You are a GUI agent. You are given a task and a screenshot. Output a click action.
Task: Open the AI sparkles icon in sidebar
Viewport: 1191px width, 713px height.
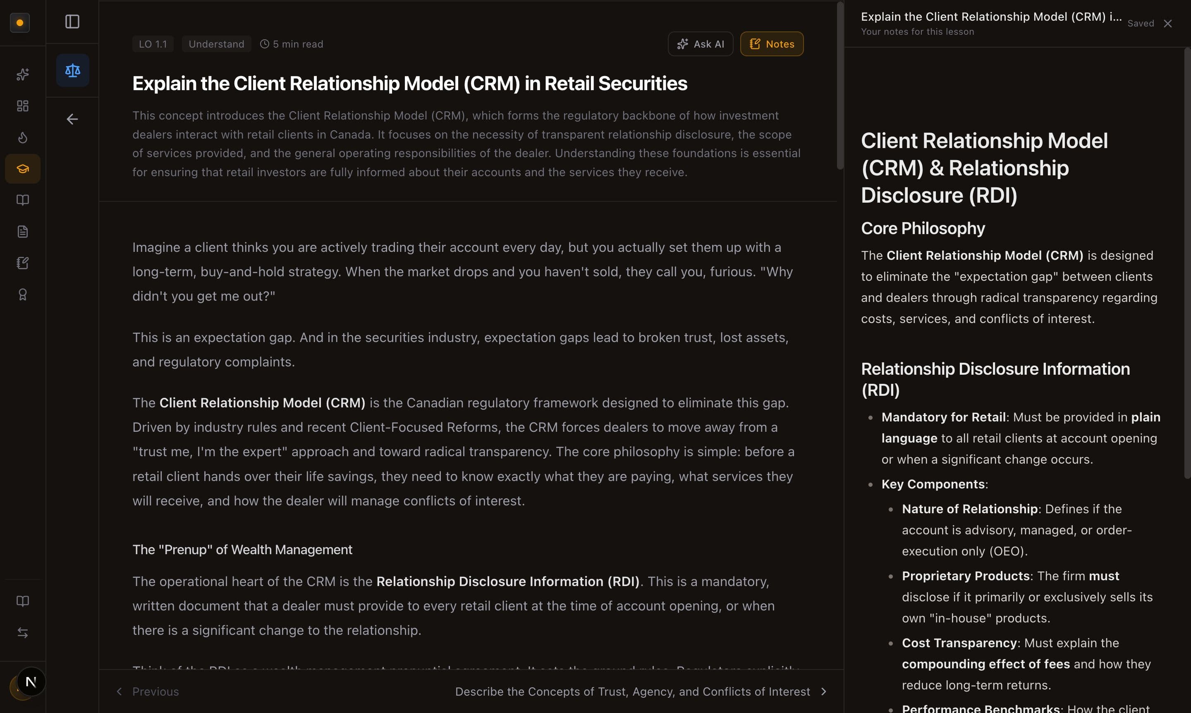coord(23,74)
